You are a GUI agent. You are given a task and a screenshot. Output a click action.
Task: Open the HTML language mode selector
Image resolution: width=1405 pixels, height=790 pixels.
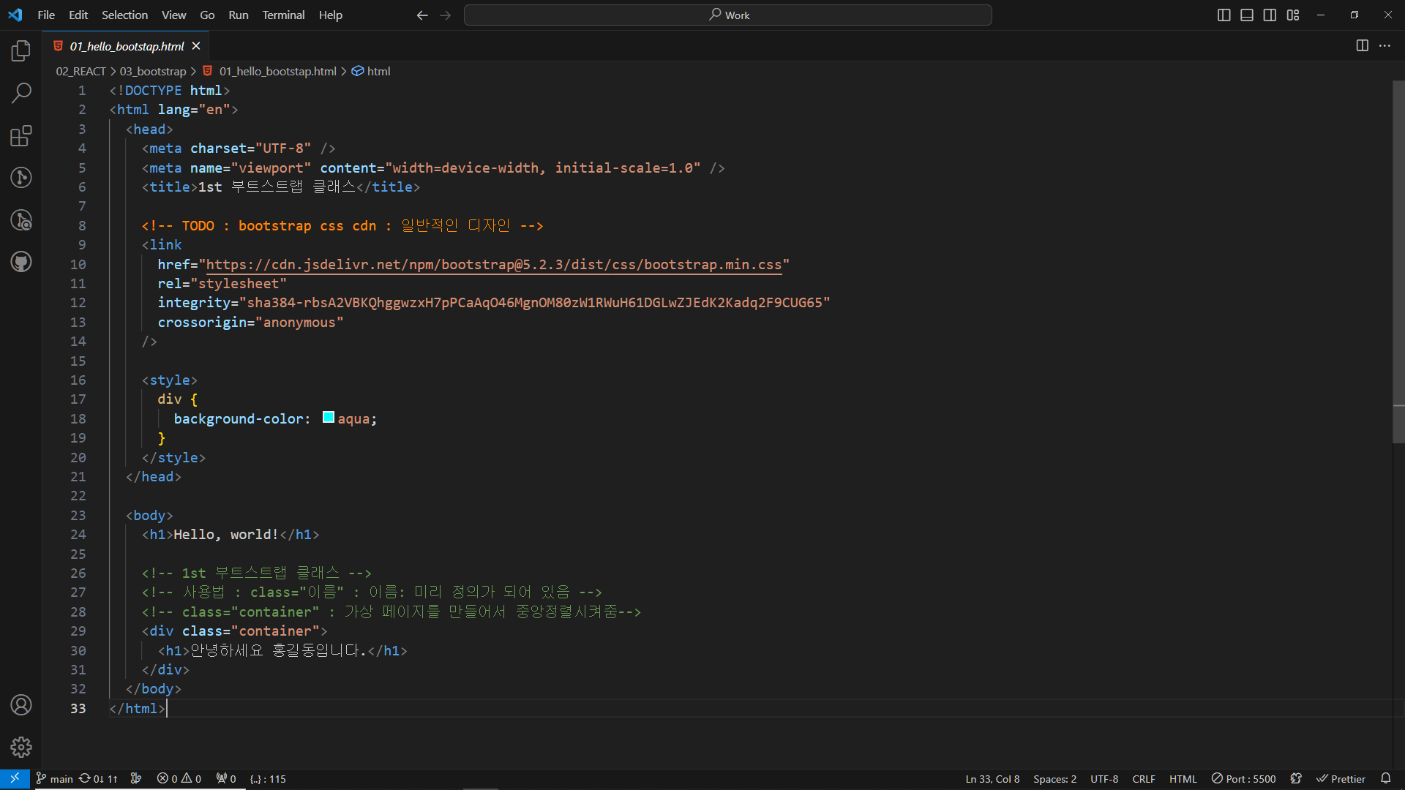tap(1183, 779)
